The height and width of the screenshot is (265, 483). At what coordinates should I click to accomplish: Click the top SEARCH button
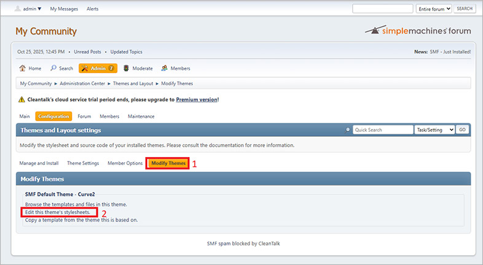465,9
